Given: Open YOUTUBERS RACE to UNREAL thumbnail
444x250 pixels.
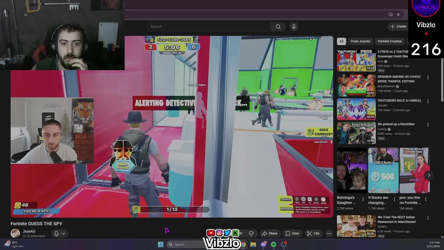Looking at the screenshot, I should pyautogui.click(x=356, y=109).
